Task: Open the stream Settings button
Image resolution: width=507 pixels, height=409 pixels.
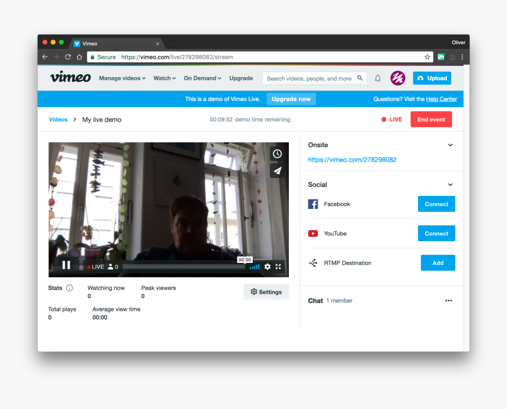Action: coord(266,292)
